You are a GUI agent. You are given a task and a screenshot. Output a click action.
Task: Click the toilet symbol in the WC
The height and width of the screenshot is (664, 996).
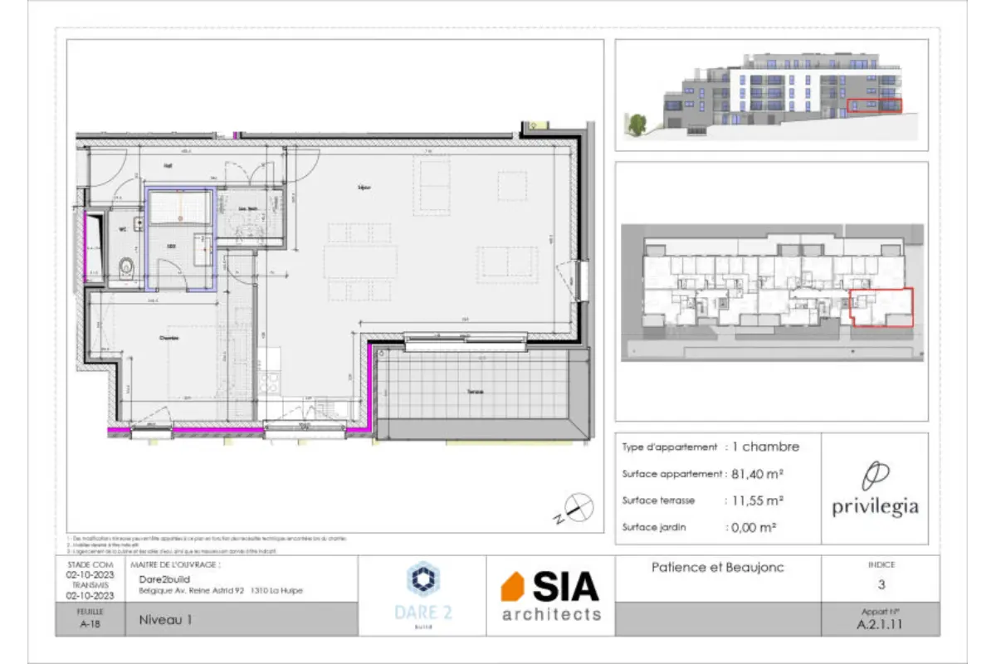[127, 267]
